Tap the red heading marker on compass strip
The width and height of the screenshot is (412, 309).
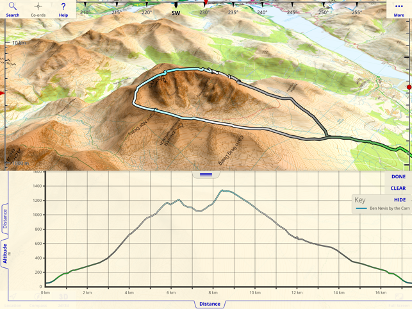pos(206,3)
